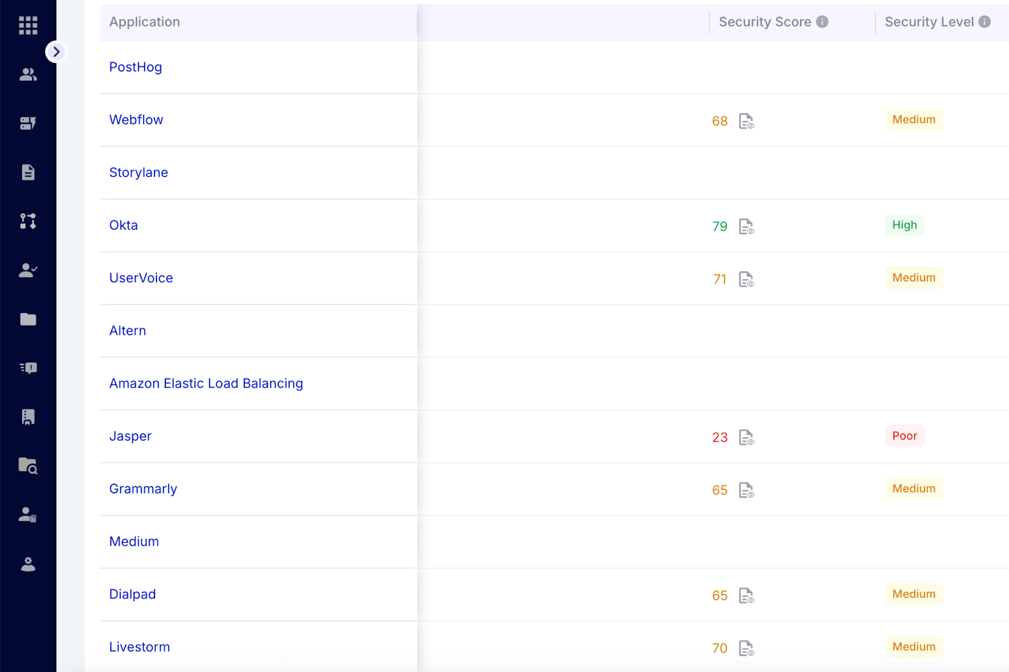View security report icon for Webflow
The width and height of the screenshot is (1009, 672).
click(747, 121)
